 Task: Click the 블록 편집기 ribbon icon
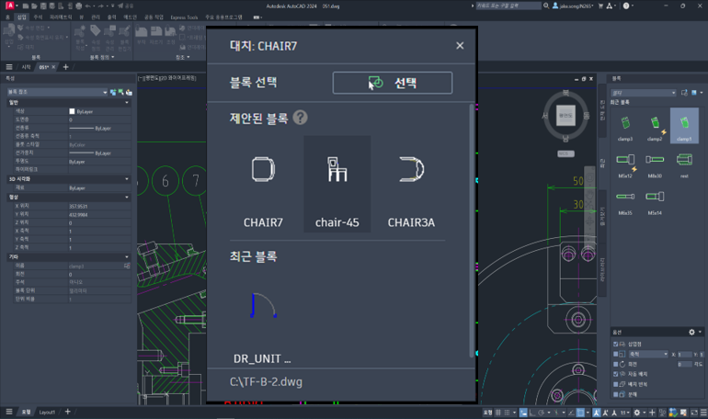124,37
